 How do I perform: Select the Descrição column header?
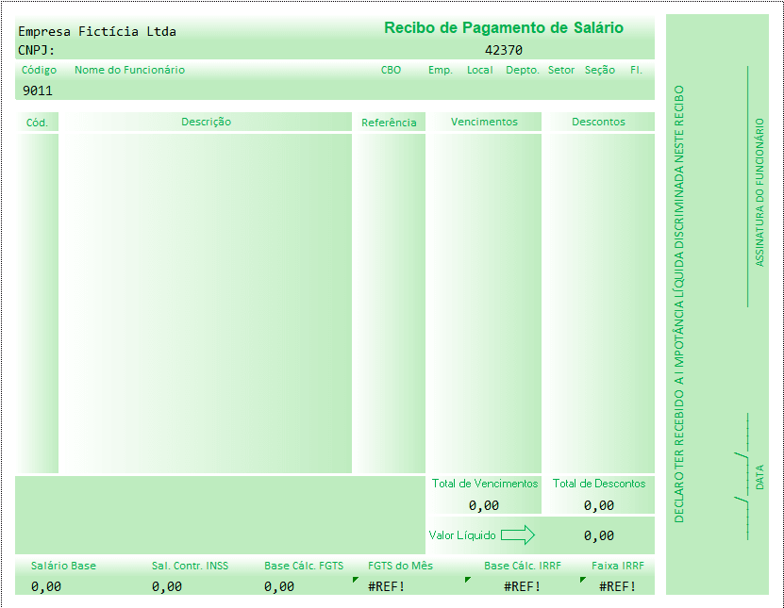pos(206,122)
